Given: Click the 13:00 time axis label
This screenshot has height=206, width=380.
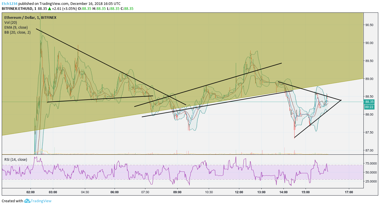Looking at the screenshot, I should tap(261, 192).
